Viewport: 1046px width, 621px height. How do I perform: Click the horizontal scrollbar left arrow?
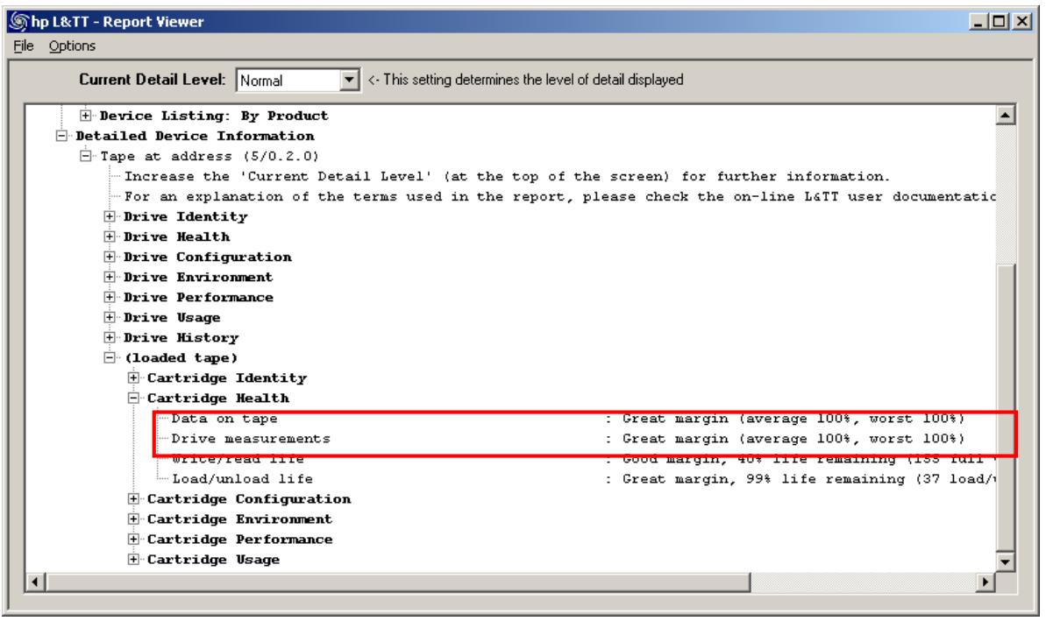coord(35,582)
